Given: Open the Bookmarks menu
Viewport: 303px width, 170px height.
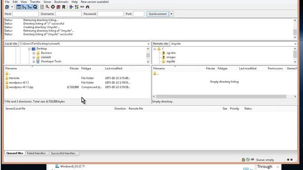Looking at the screenshot, I should (x=61, y=2).
